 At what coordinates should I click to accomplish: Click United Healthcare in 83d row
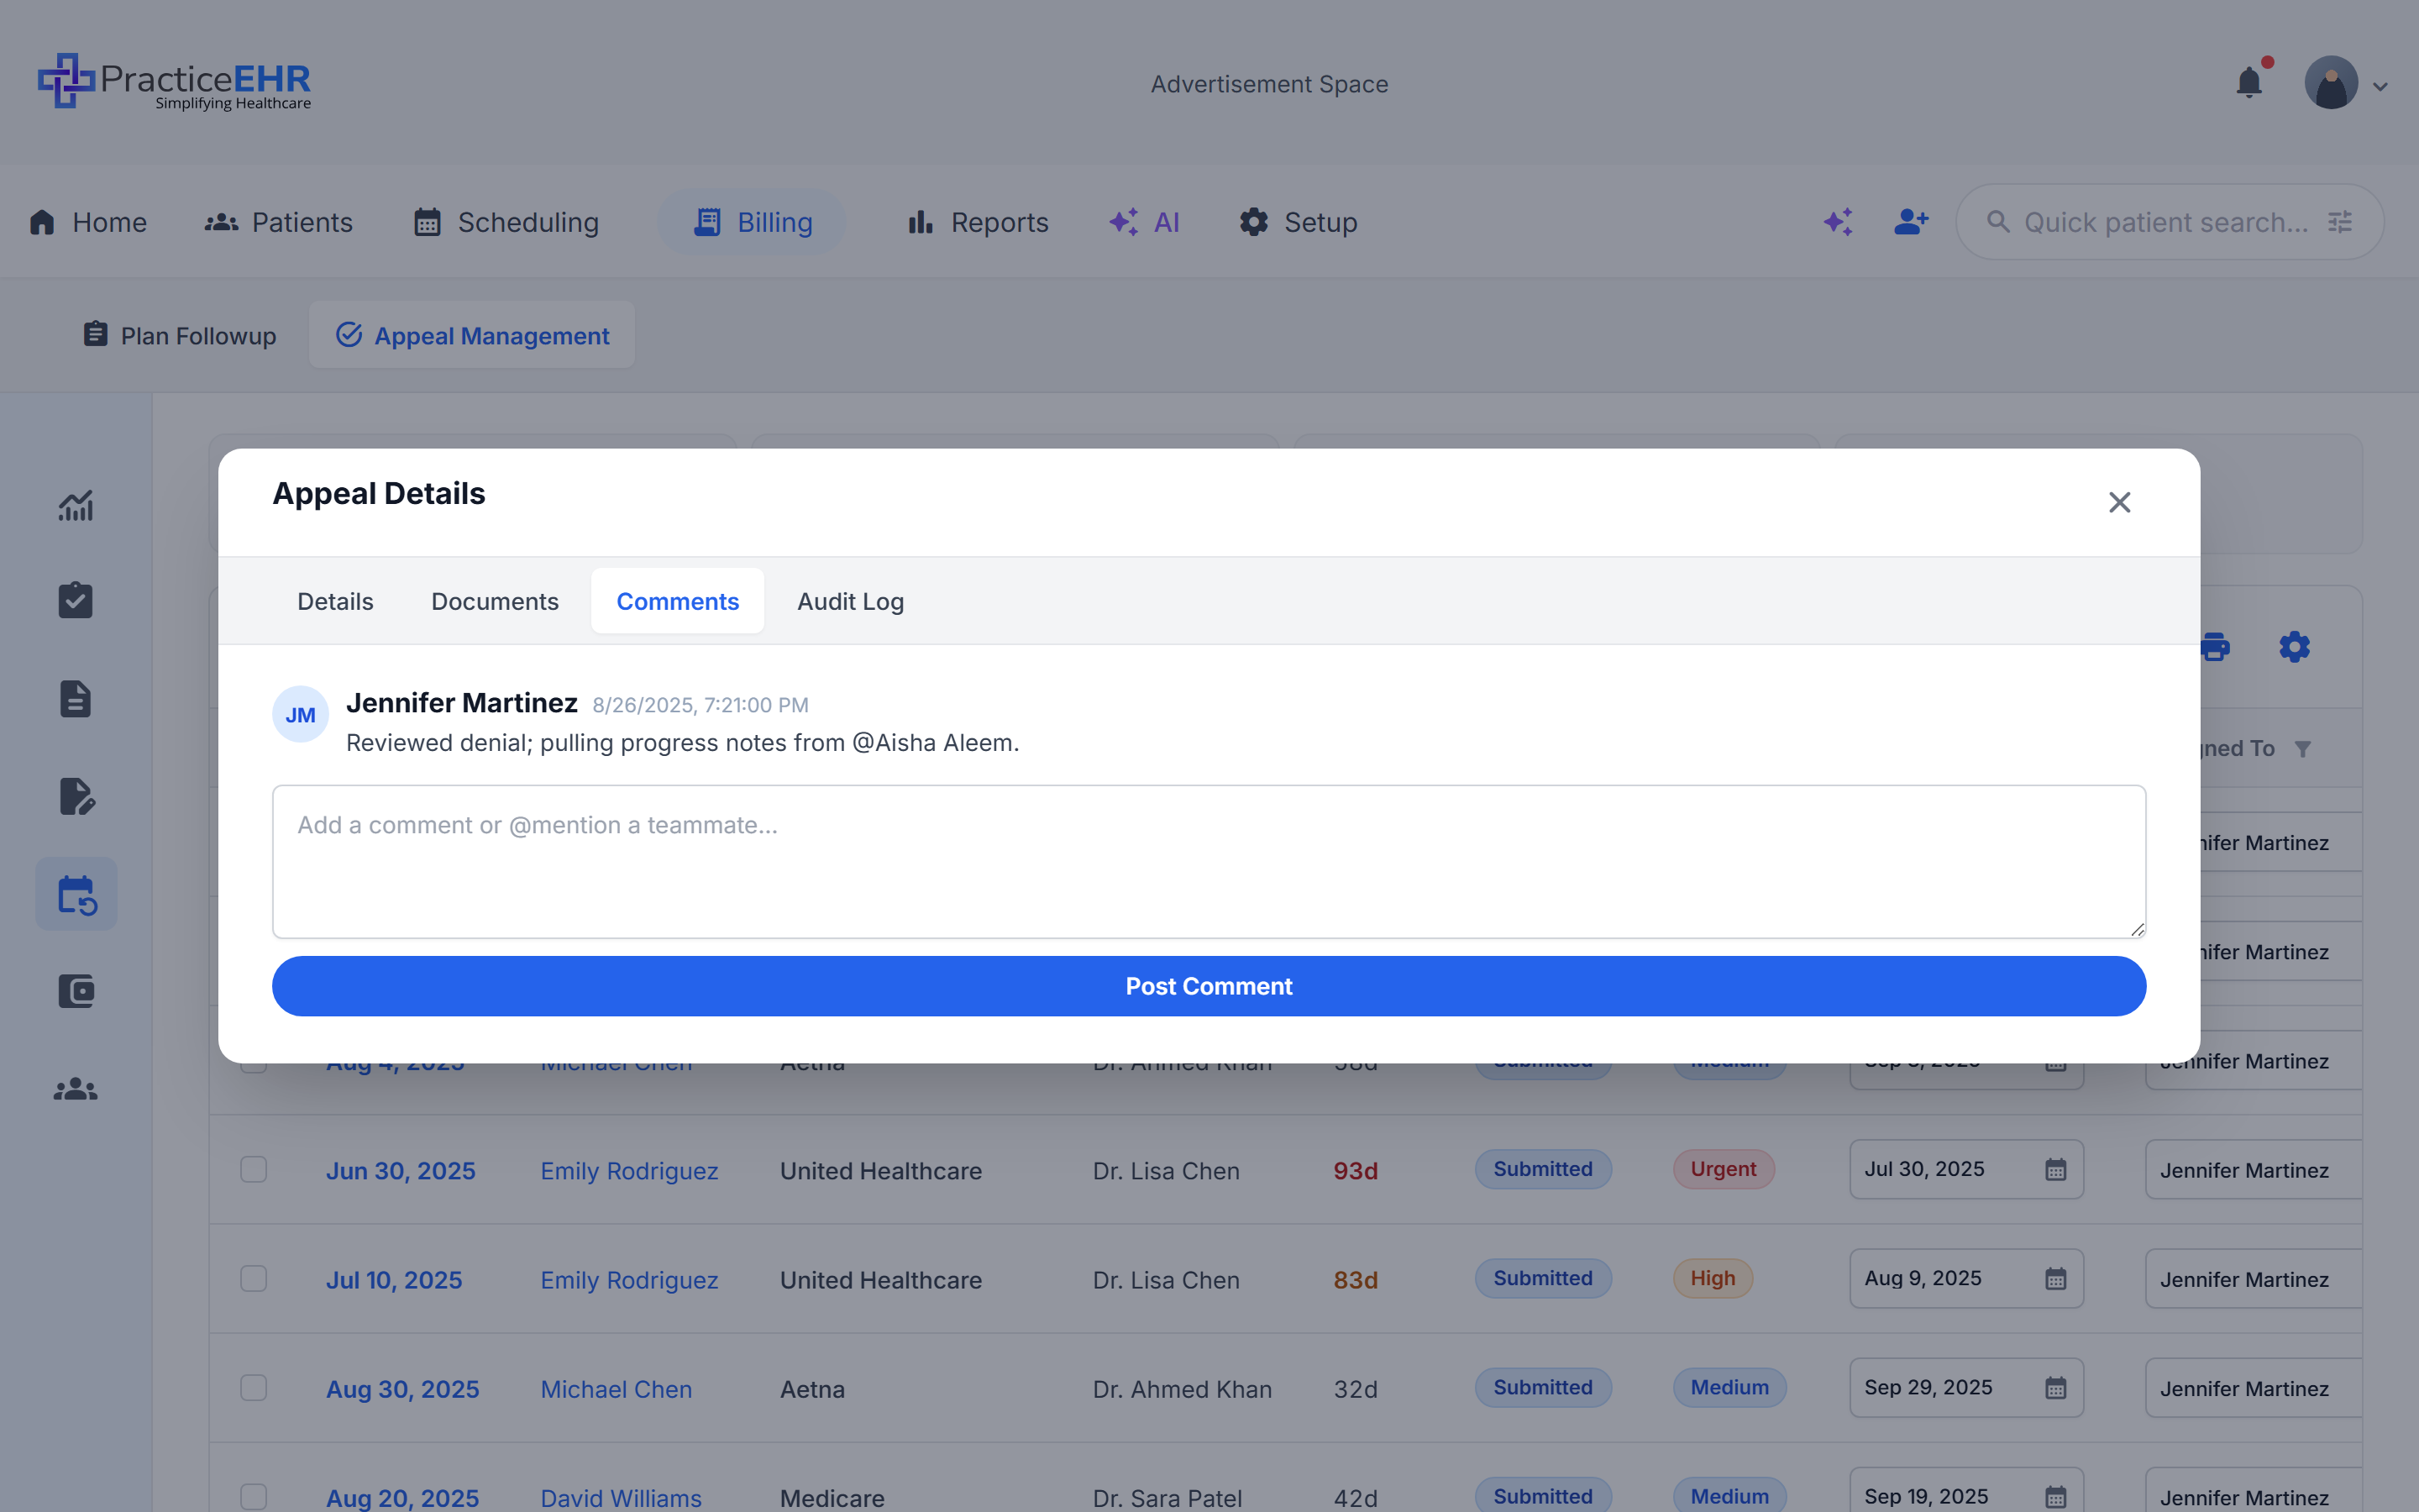[x=880, y=1279]
